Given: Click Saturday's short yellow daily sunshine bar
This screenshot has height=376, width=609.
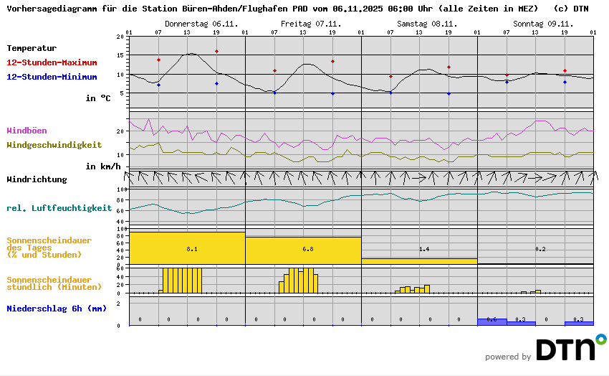Looking at the screenshot, I should click(x=419, y=261).
